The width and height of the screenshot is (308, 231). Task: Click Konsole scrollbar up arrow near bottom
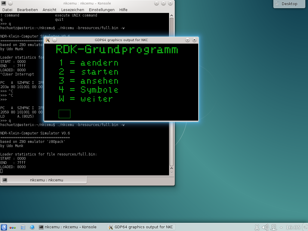[x=171, y=168]
